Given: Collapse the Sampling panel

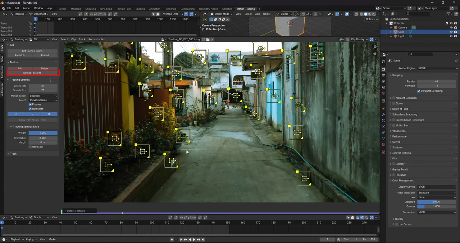Looking at the screenshot, I should click(x=397, y=75).
